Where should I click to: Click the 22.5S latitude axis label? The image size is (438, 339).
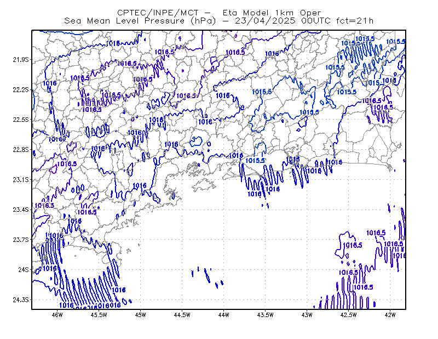21,120
